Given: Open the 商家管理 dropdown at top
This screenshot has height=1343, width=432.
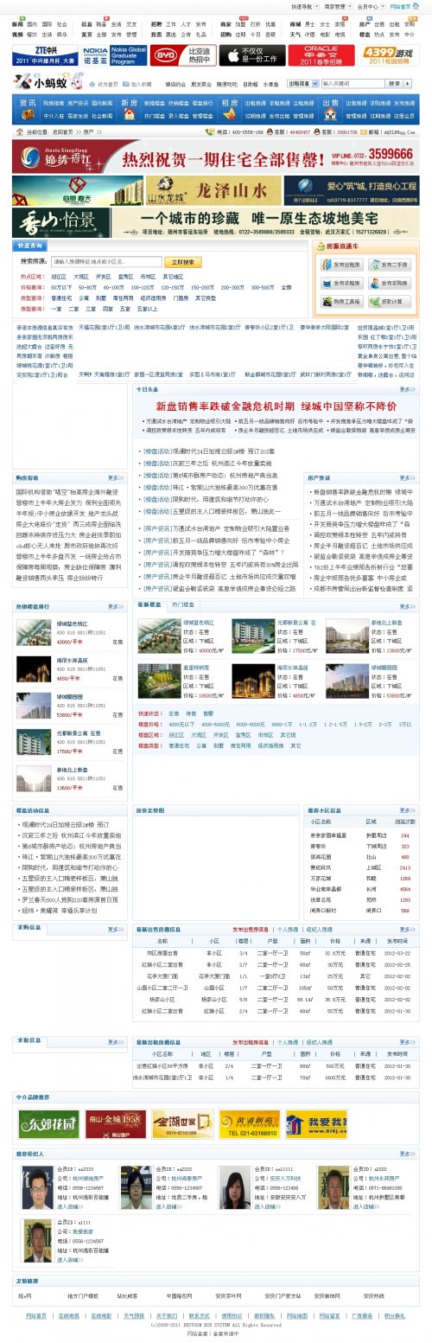Looking at the screenshot, I should click(x=339, y=6).
